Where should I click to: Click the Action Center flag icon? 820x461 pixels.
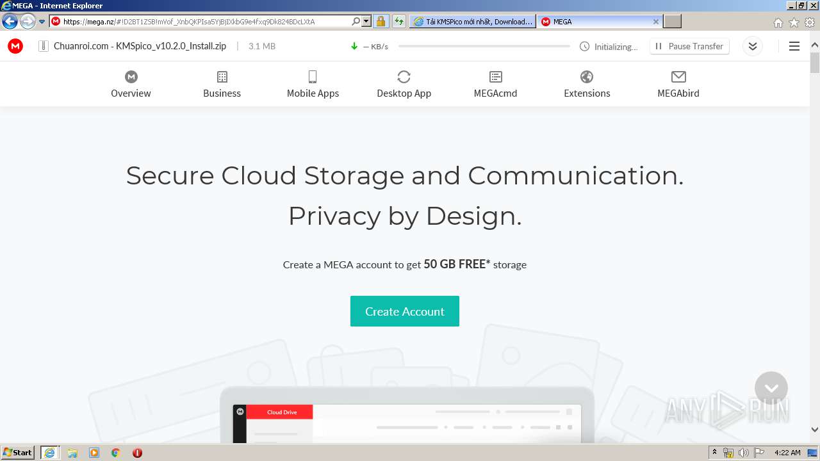point(759,453)
